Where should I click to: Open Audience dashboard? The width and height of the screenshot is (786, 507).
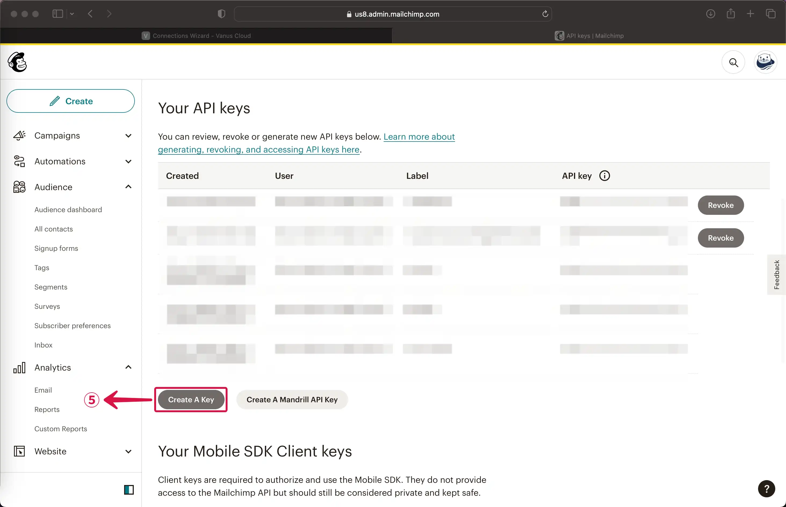tap(68, 210)
